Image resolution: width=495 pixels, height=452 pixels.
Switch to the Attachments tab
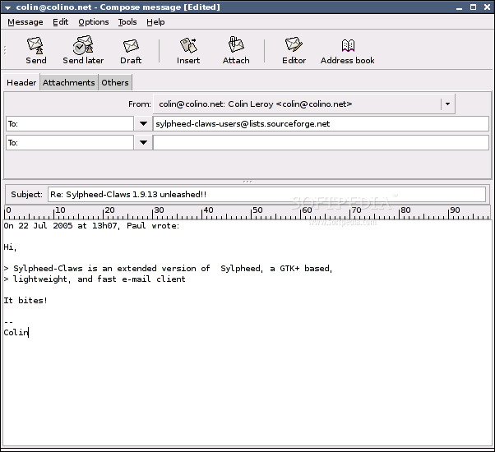tap(69, 82)
